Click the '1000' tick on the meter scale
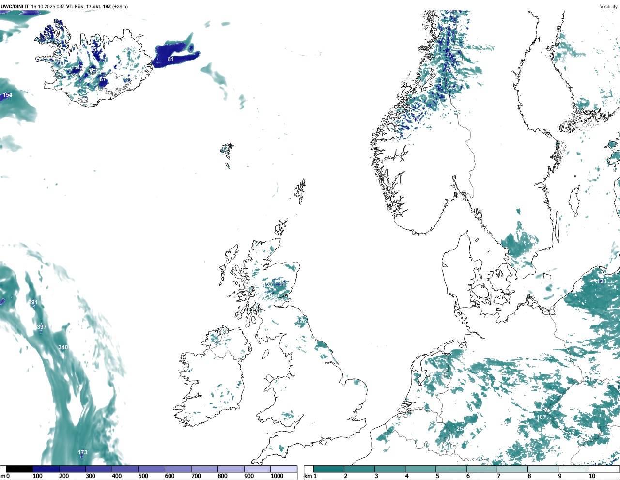The height and width of the screenshot is (480, 620). click(x=277, y=476)
